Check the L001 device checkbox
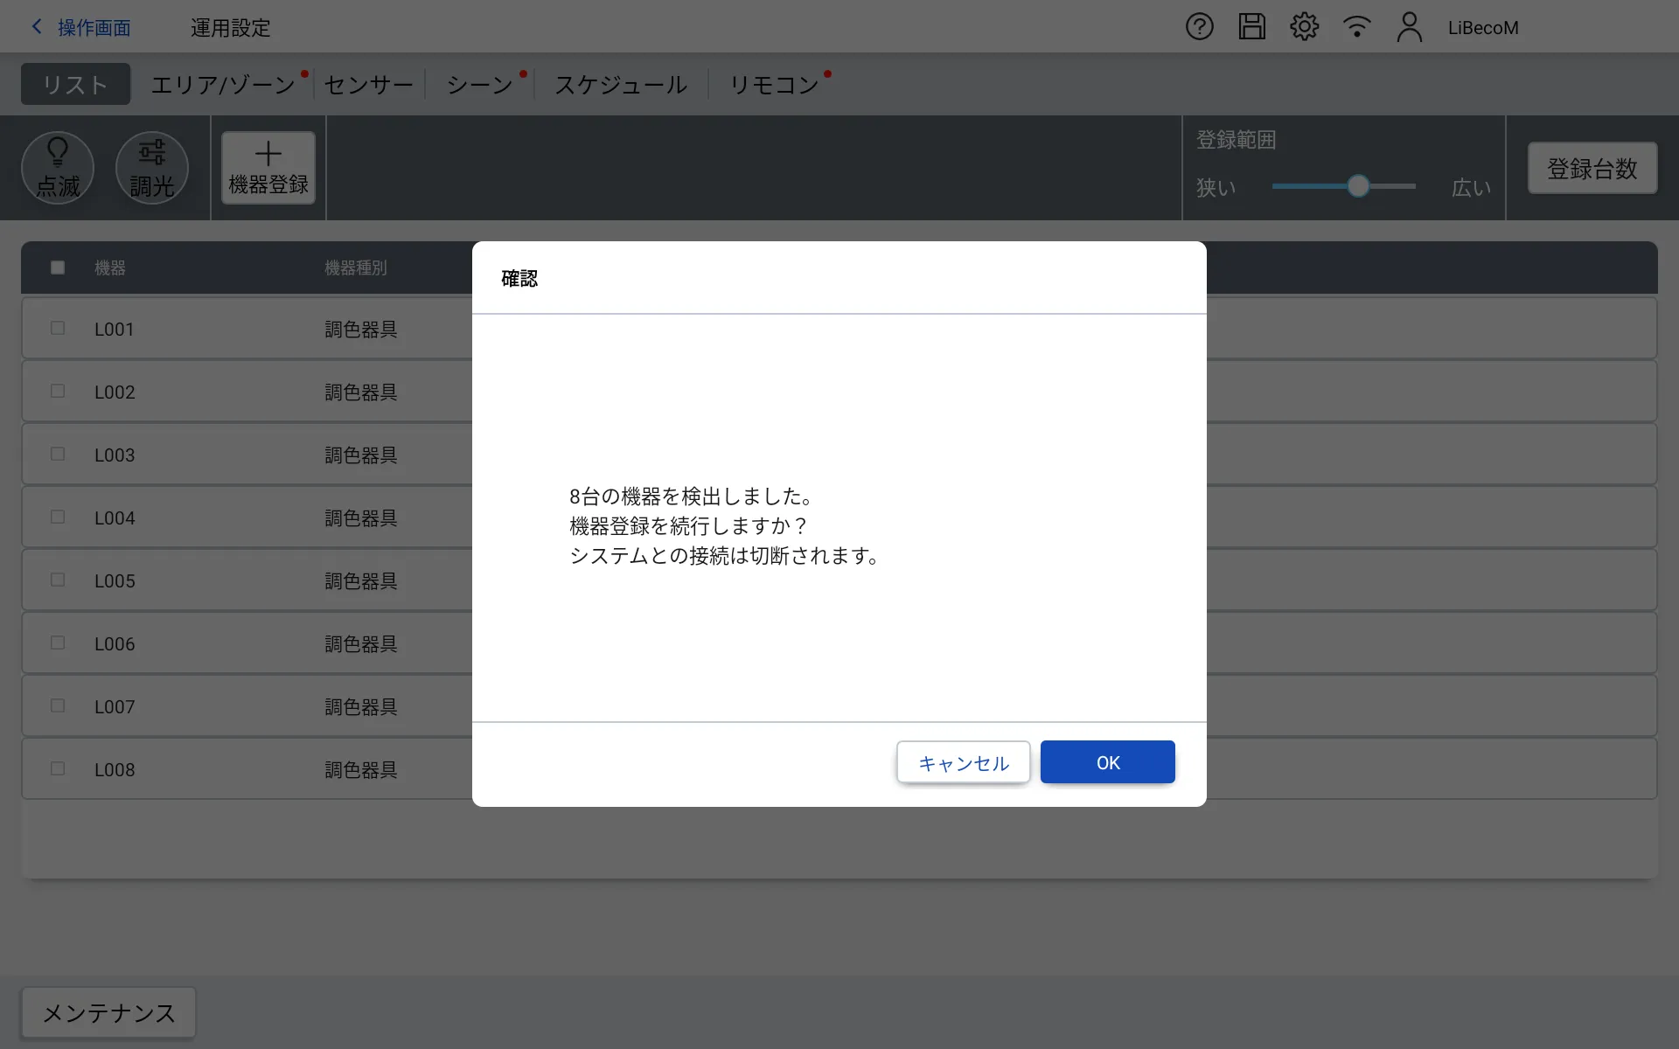1679x1049 pixels. pos(58,329)
